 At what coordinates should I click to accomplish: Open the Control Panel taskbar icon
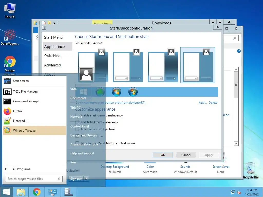click(x=52, y=192)
